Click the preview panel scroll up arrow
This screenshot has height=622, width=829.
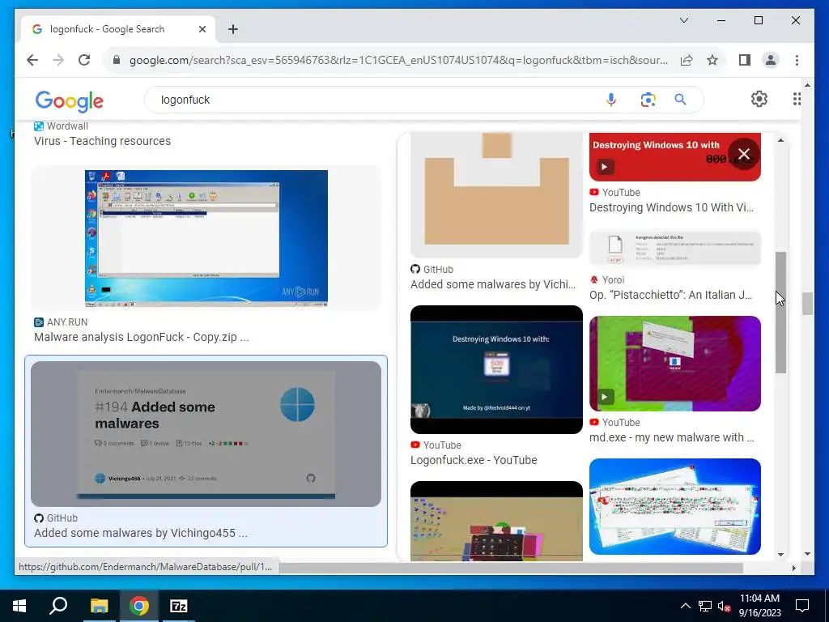781,140
